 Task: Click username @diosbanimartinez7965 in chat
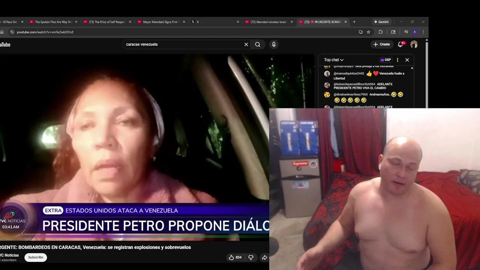point(351,94)
